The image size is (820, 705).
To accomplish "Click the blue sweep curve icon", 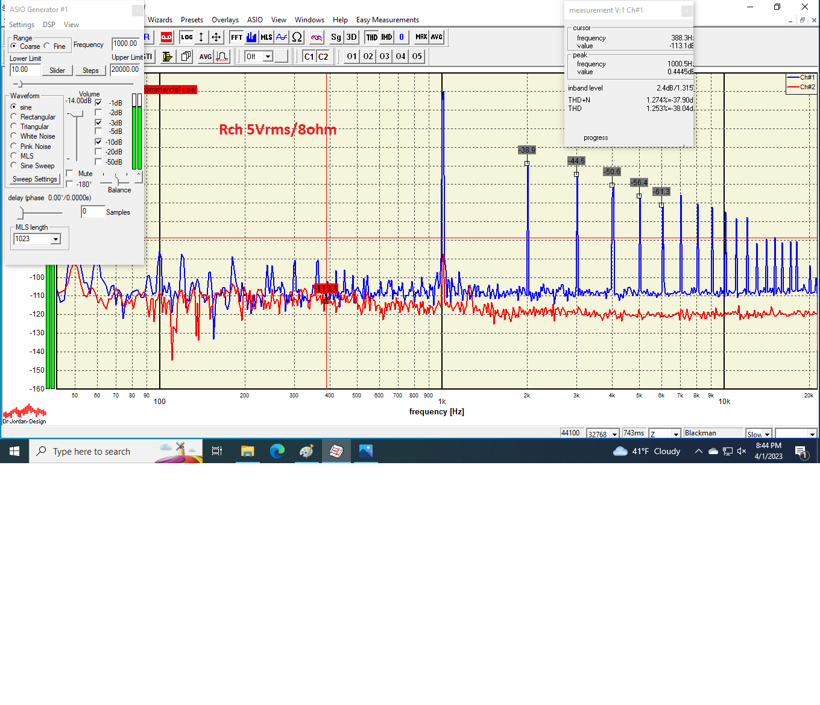I will tap(282, 37).
